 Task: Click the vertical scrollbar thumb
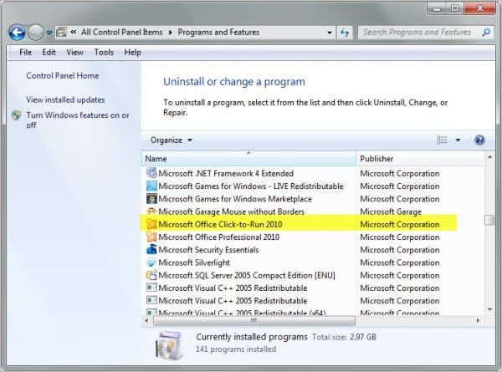[489, 220]
